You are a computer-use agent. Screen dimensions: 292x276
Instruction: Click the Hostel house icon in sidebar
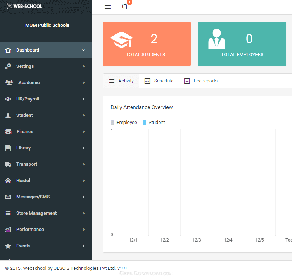pos(8,181)
